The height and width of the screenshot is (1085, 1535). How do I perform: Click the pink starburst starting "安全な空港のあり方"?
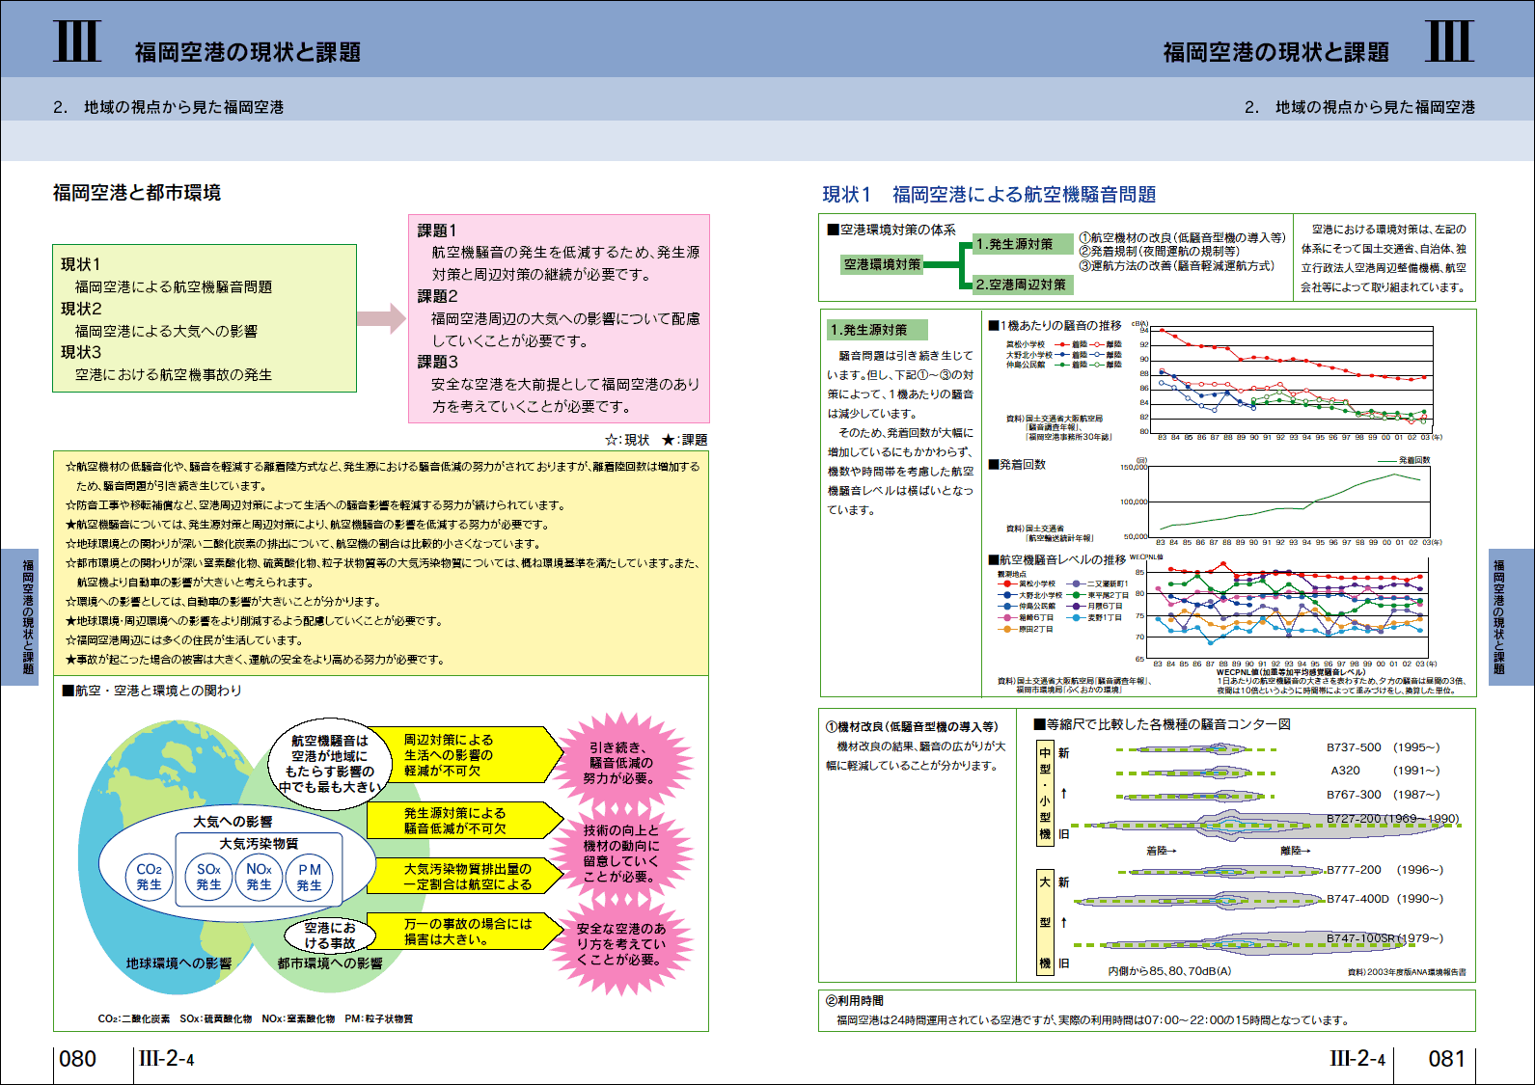click(x=621, y=944)
